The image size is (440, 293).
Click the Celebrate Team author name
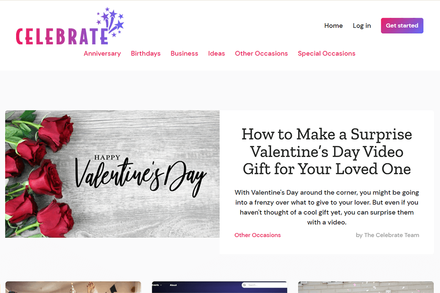pyautogui.click(x=391, y=235)
